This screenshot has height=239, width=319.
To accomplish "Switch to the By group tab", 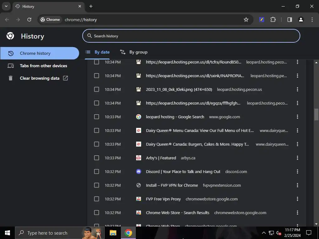I will tap(134, 52).
